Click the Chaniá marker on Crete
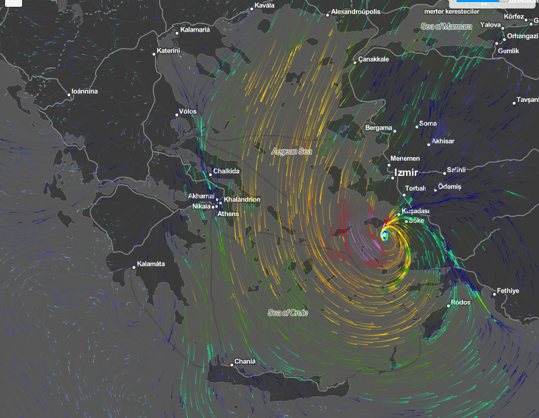 click(233, 365)
